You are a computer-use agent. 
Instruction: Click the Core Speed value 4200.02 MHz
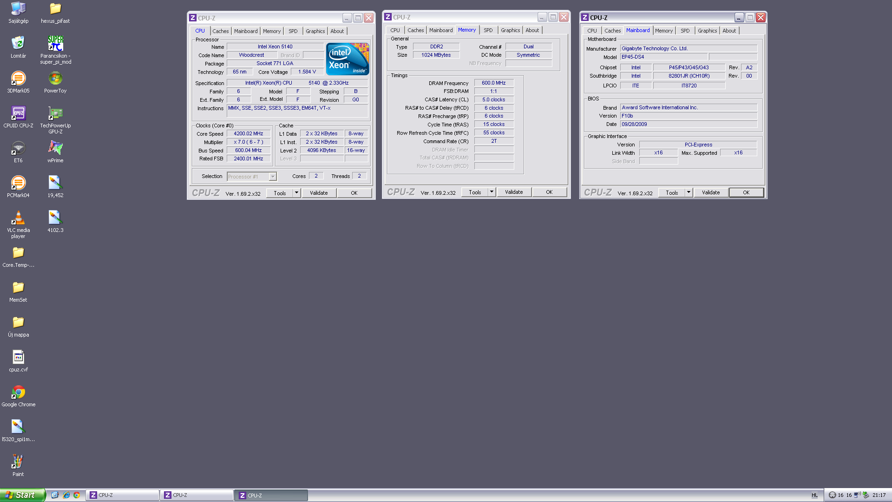tap(249, 134)
